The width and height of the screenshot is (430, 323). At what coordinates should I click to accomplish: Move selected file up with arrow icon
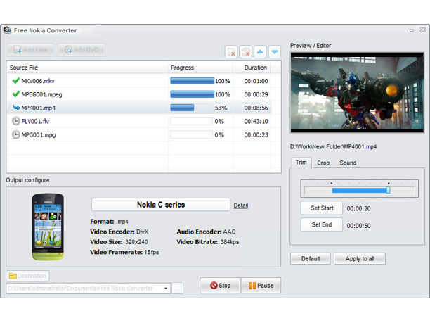point(260,51)
